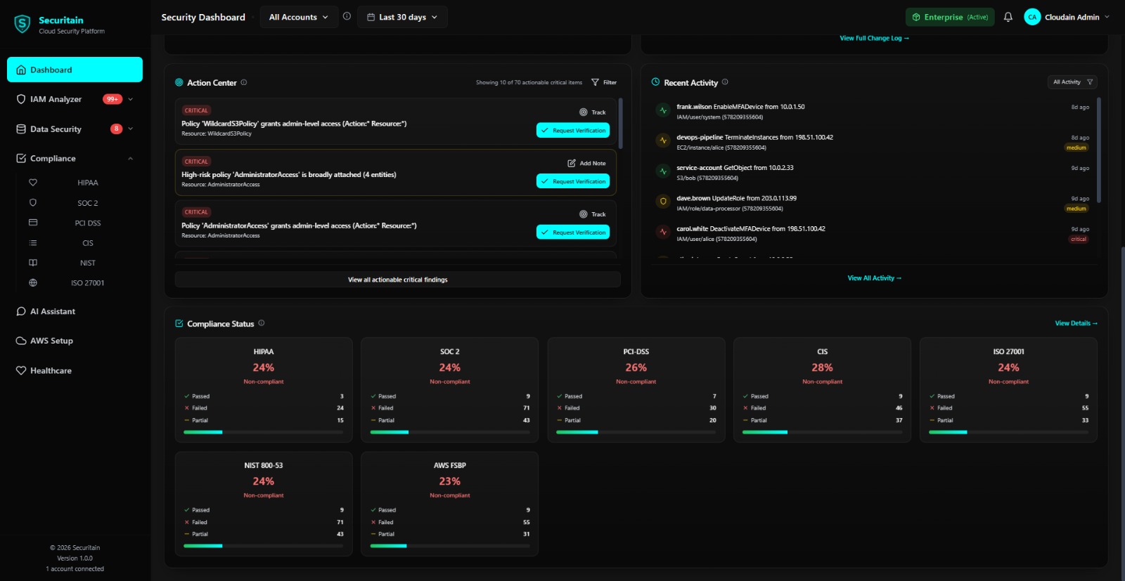
Task: Click the AI Assistant chat icon
Action: tap(21, 311)
